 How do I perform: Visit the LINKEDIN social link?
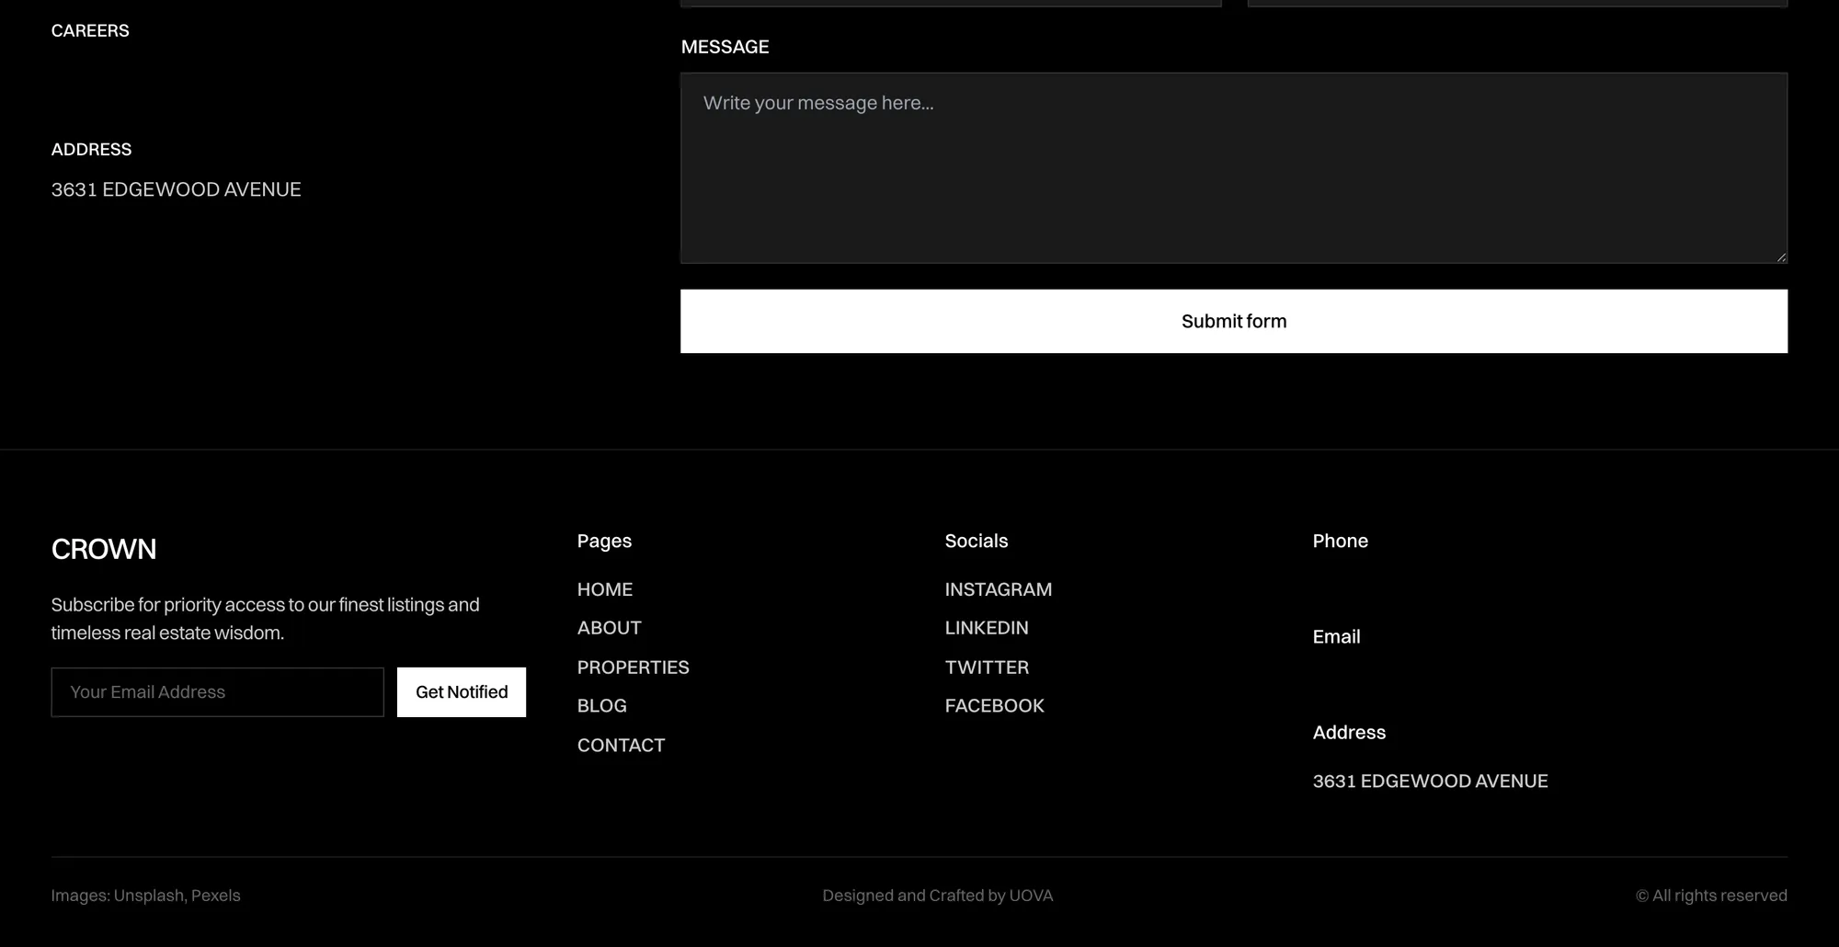pos(987,628)
